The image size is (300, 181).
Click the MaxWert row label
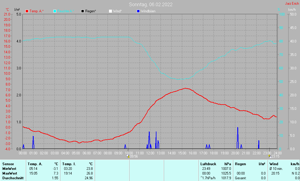(x=9, y=173)
